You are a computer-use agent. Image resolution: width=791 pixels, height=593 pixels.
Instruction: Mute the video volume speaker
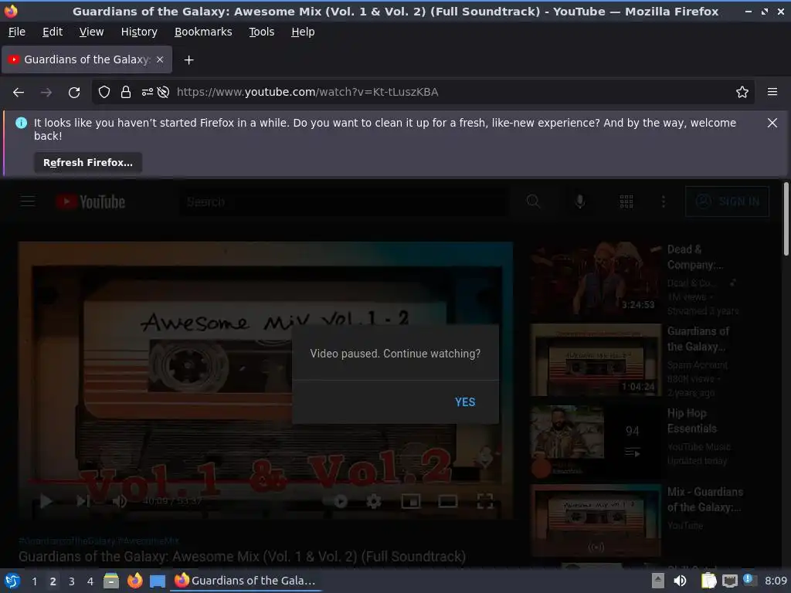(119, 500)
